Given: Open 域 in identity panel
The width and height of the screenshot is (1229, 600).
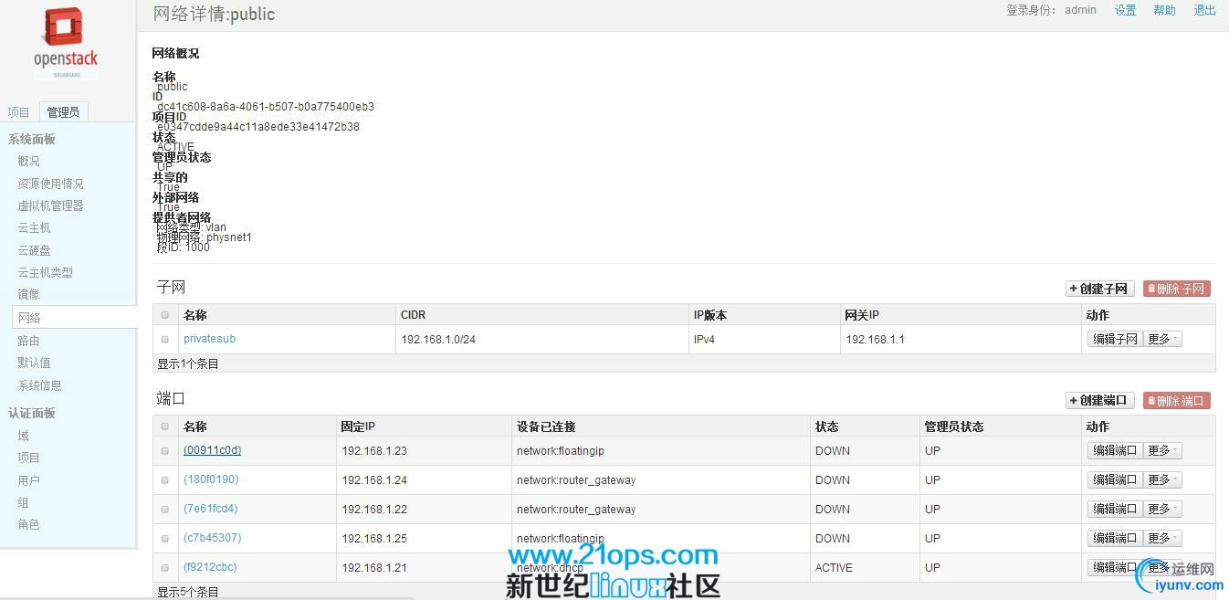Looking at the screenshot, I should pyautogui.click(x=24, y=436).
